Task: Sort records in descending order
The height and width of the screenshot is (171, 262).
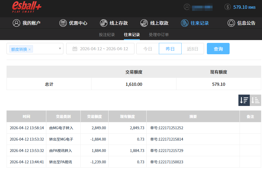Action: point(244,100)
